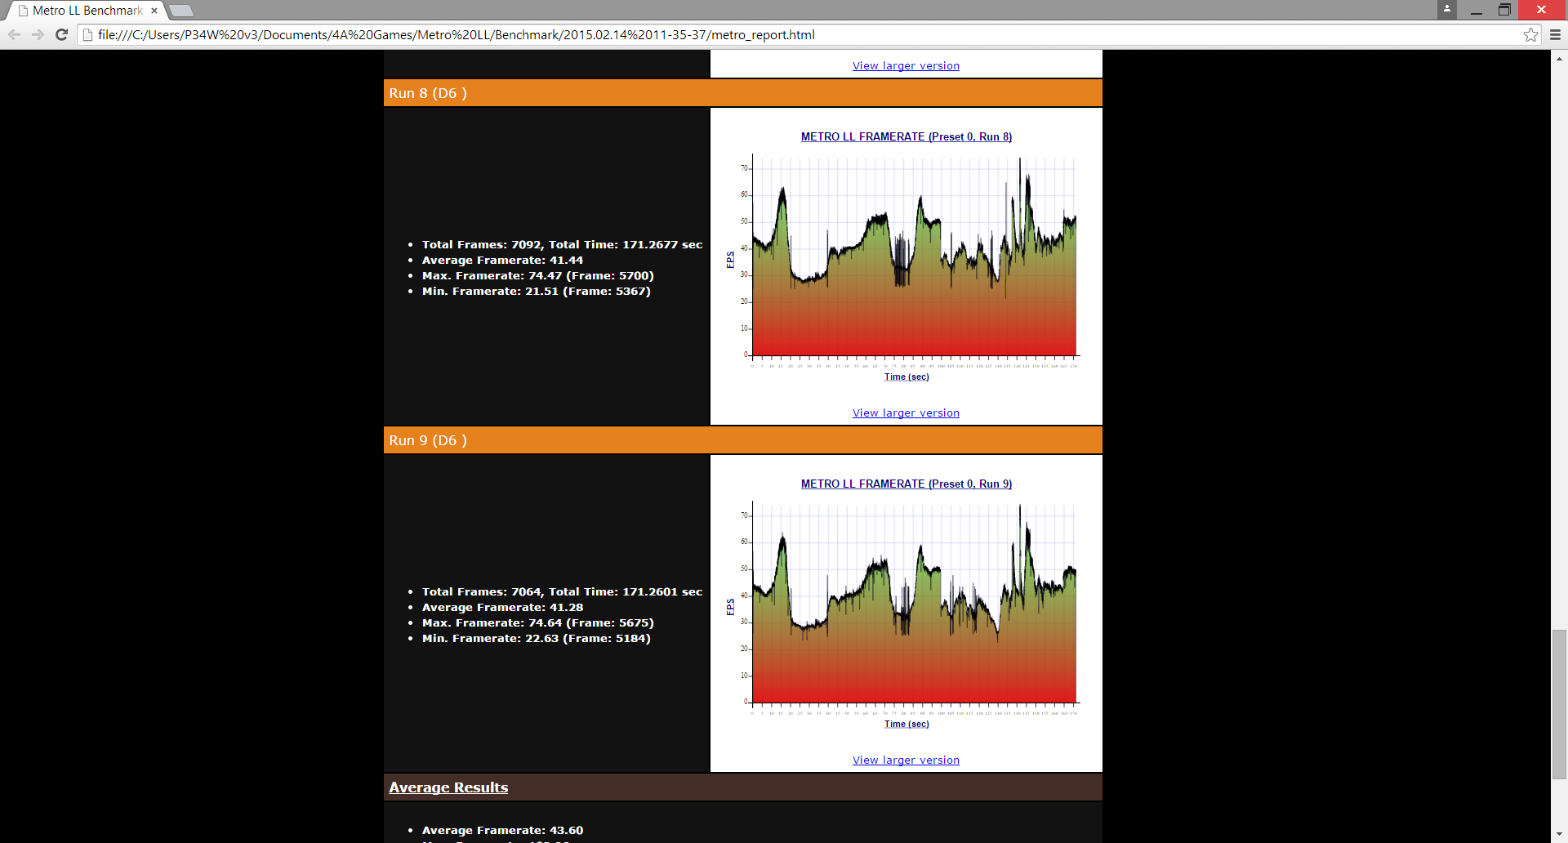
Task: Open a new browser tab
Action: [181, 11]
